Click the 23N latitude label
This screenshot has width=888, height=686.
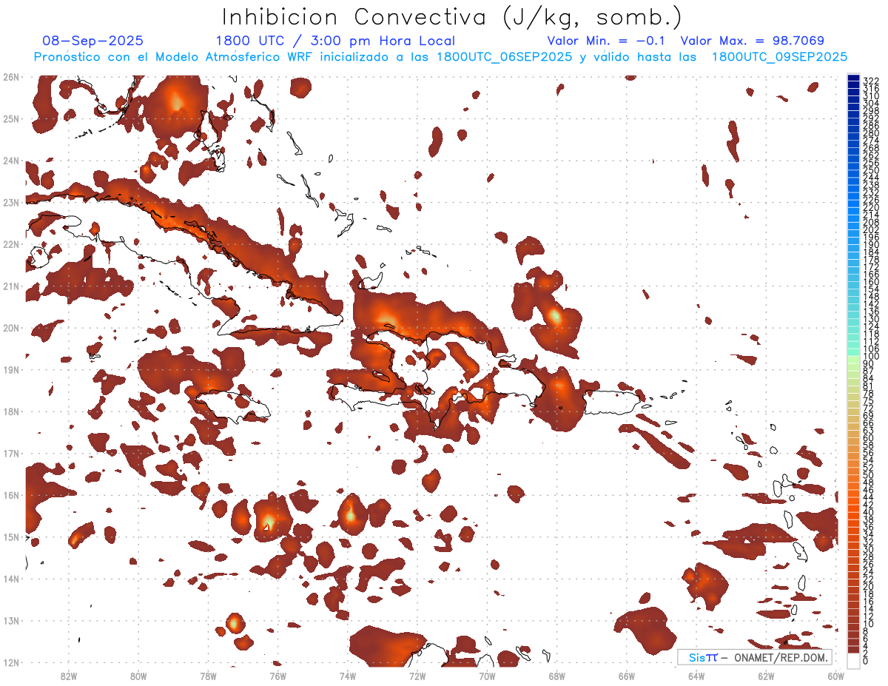pyautogui.click(x=11, y=202)
